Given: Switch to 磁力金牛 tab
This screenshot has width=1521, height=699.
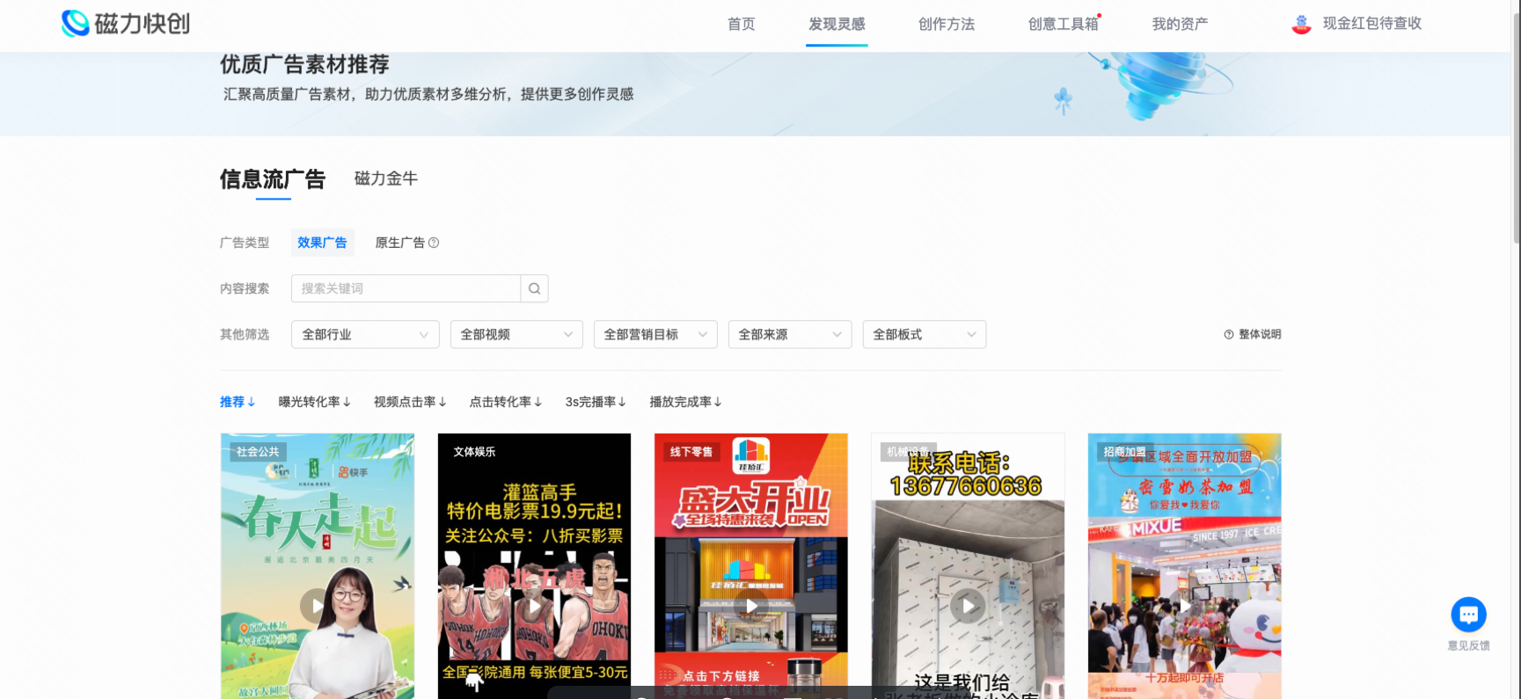Looking at the screenshot, I should point(386,178).
